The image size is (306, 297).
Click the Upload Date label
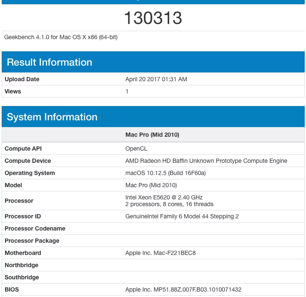click(22, 79)
